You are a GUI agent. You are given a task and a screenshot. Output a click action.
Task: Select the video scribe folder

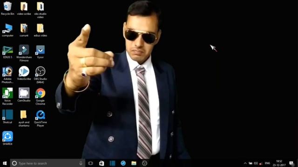(x=24, y=8)
